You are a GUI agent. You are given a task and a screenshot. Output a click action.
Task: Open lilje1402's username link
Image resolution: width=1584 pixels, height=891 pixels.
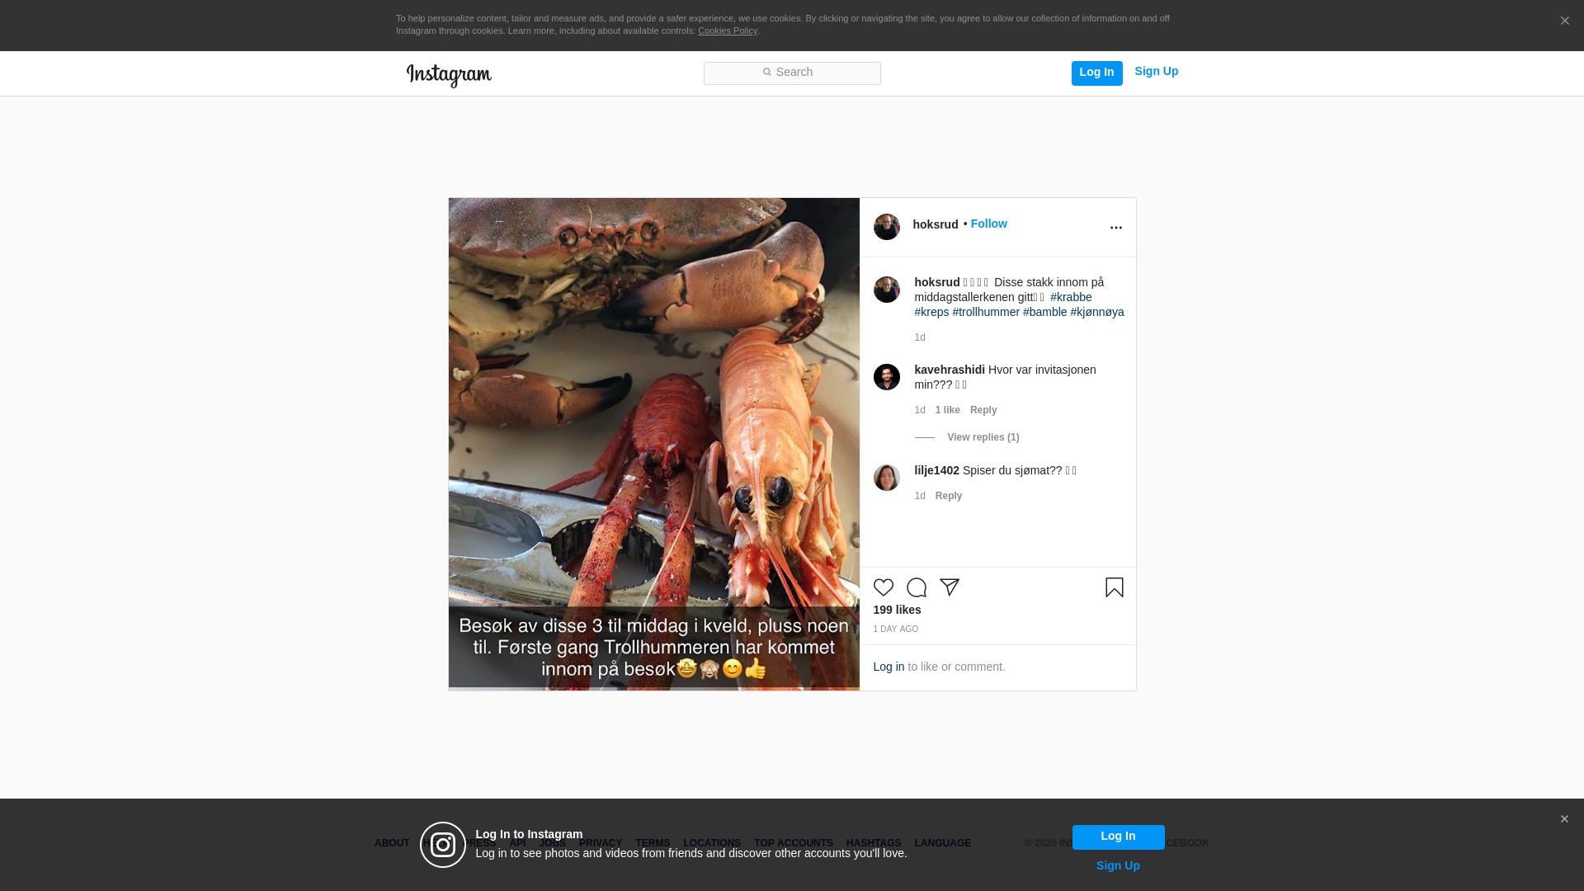coord(936,470)
